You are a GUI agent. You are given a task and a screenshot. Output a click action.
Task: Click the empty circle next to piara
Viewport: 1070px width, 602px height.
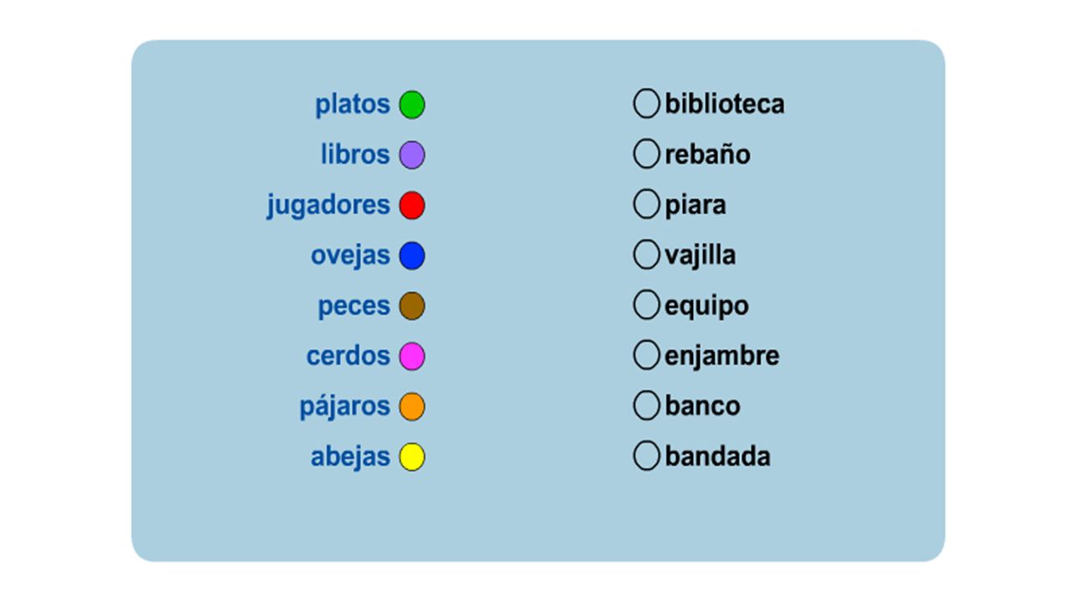646,204
